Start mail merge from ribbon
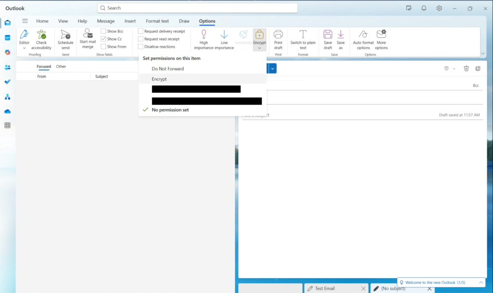This screenshot has width=493, height=293. point(88,39)
